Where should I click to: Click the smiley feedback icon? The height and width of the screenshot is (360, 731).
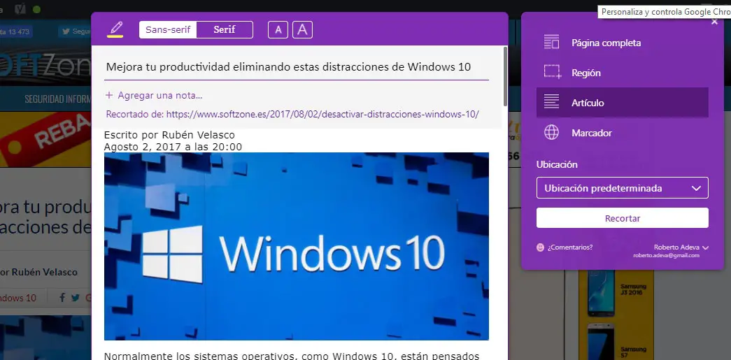(540, 247)
